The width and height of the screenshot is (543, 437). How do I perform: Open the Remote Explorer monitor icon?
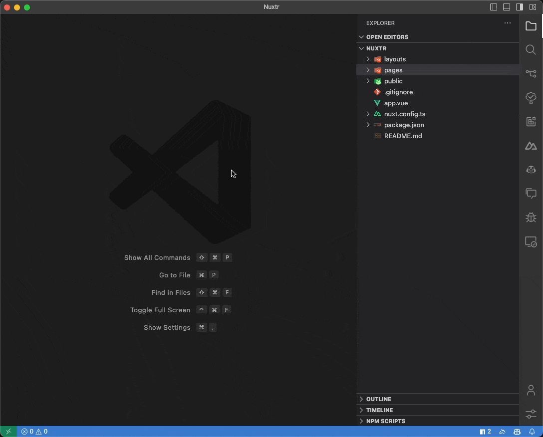coord(531,241)
